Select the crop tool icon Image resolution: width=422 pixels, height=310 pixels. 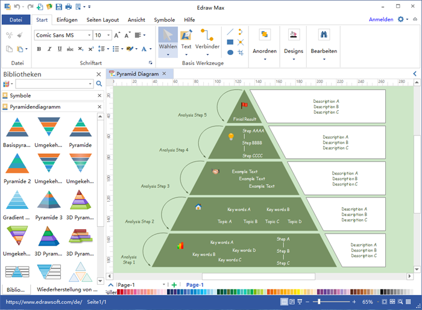[x=241, y=52]
